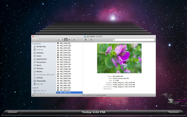The image size is (187, 117).
Task: Click the Today timeline marker
Action: [179, 100]
